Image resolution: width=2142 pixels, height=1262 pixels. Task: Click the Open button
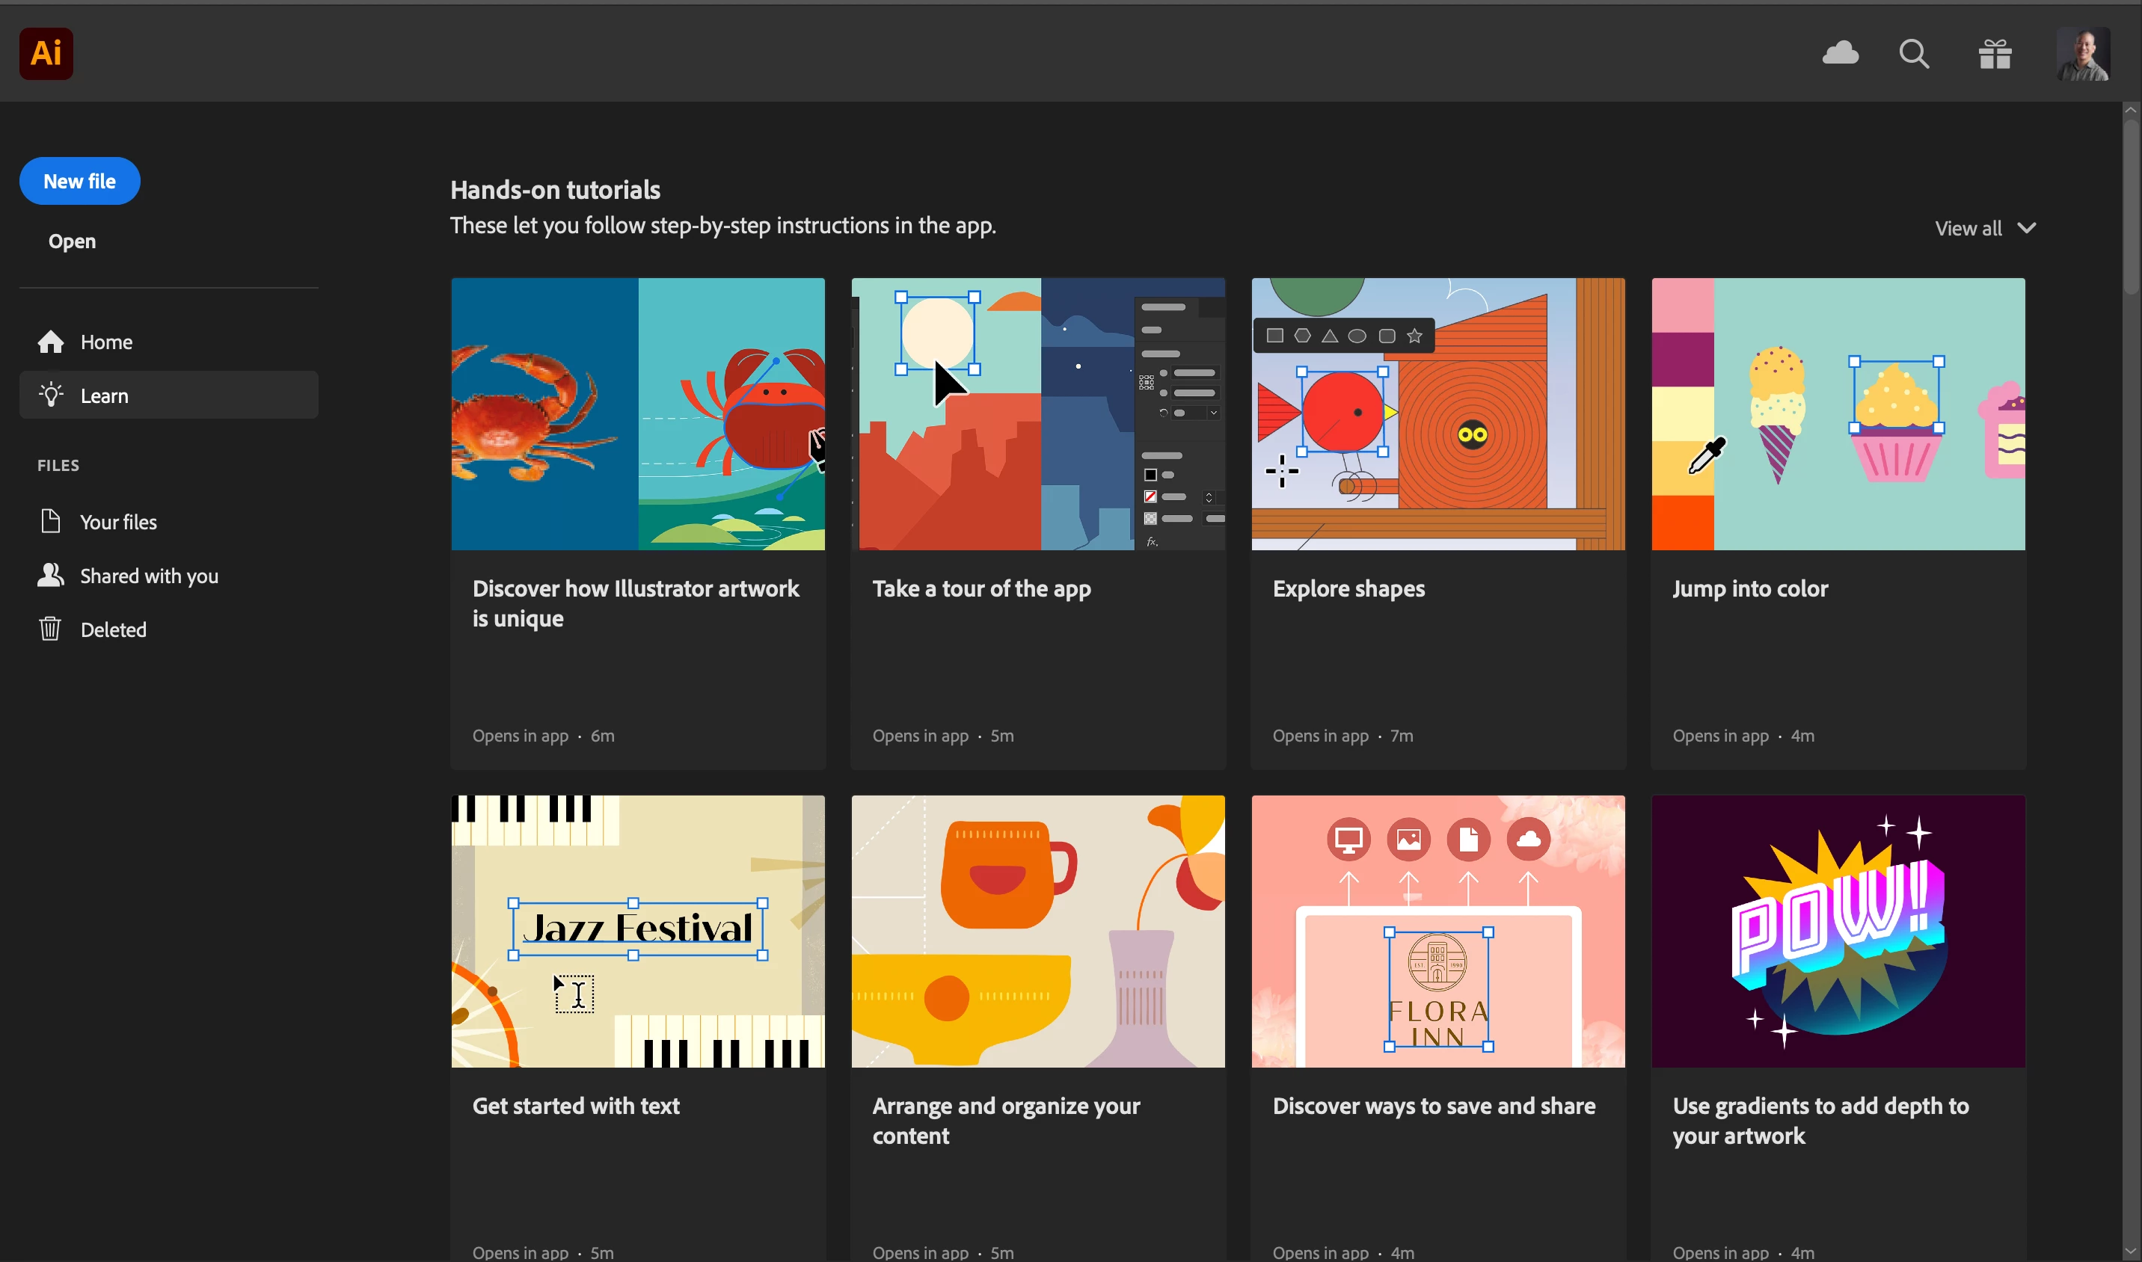pos(73,241)
